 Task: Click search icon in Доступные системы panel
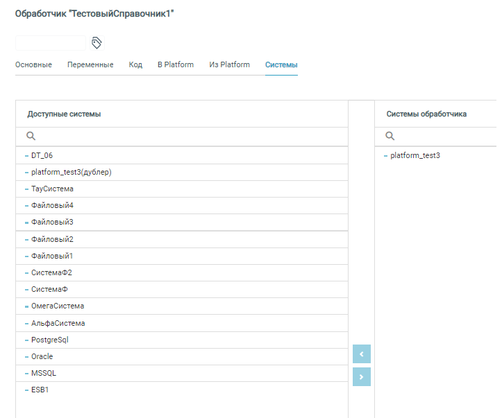point(31,137)
